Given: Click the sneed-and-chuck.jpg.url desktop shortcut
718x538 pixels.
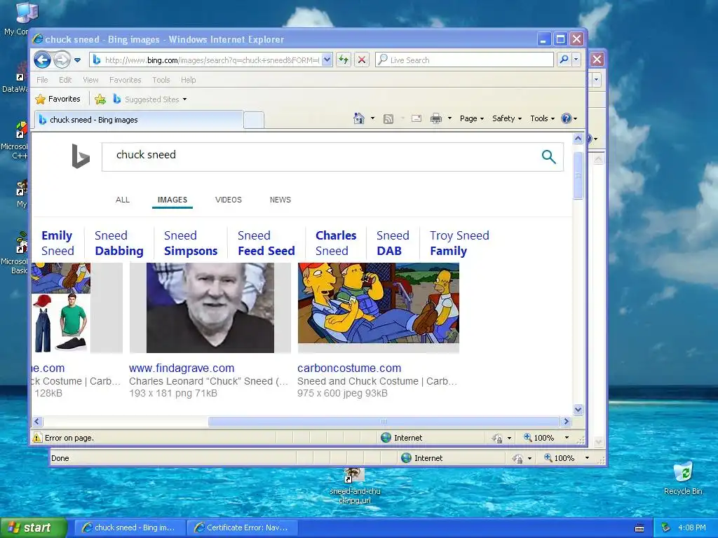Looking at the screenshot, I should tap(355, 486).
